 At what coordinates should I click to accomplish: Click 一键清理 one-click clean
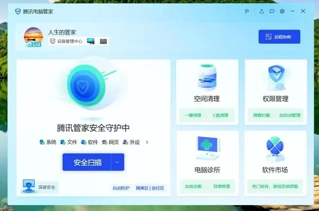[x=193, y=115]
